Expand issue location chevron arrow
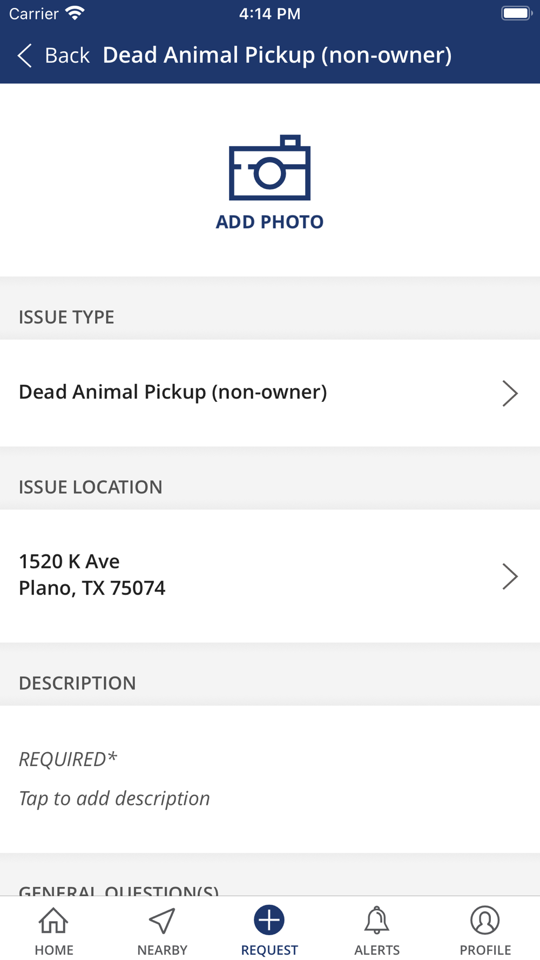 pyautogui.click(x=510, y=576)
